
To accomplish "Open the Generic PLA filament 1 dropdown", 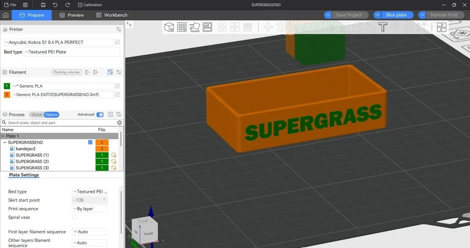I will click(x=62, y=86).
